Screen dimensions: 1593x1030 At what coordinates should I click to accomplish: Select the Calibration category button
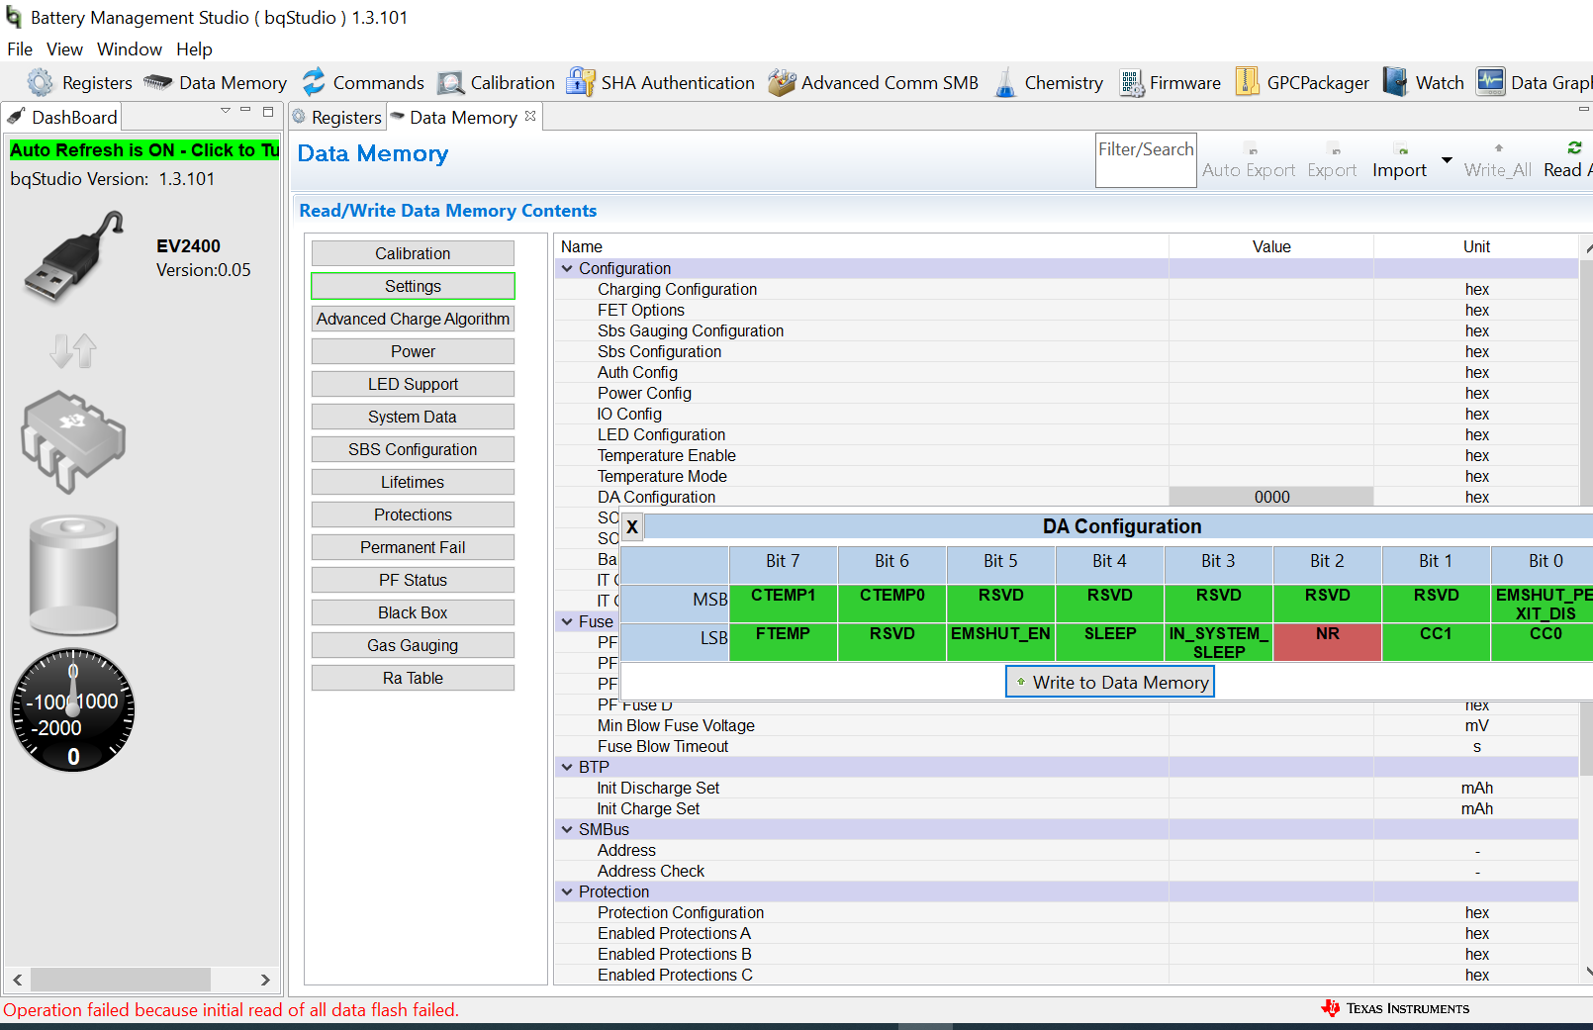(413, 253)
